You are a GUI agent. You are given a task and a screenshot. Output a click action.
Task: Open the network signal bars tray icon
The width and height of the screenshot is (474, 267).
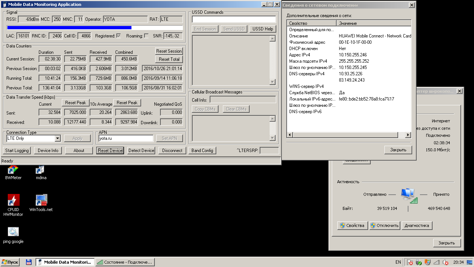coord(437,262)
